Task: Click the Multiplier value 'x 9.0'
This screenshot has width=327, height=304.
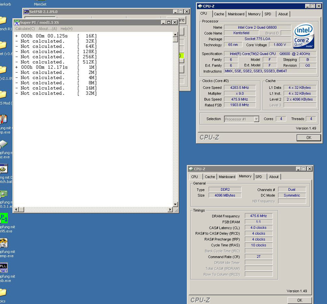Action: (240, 93)
